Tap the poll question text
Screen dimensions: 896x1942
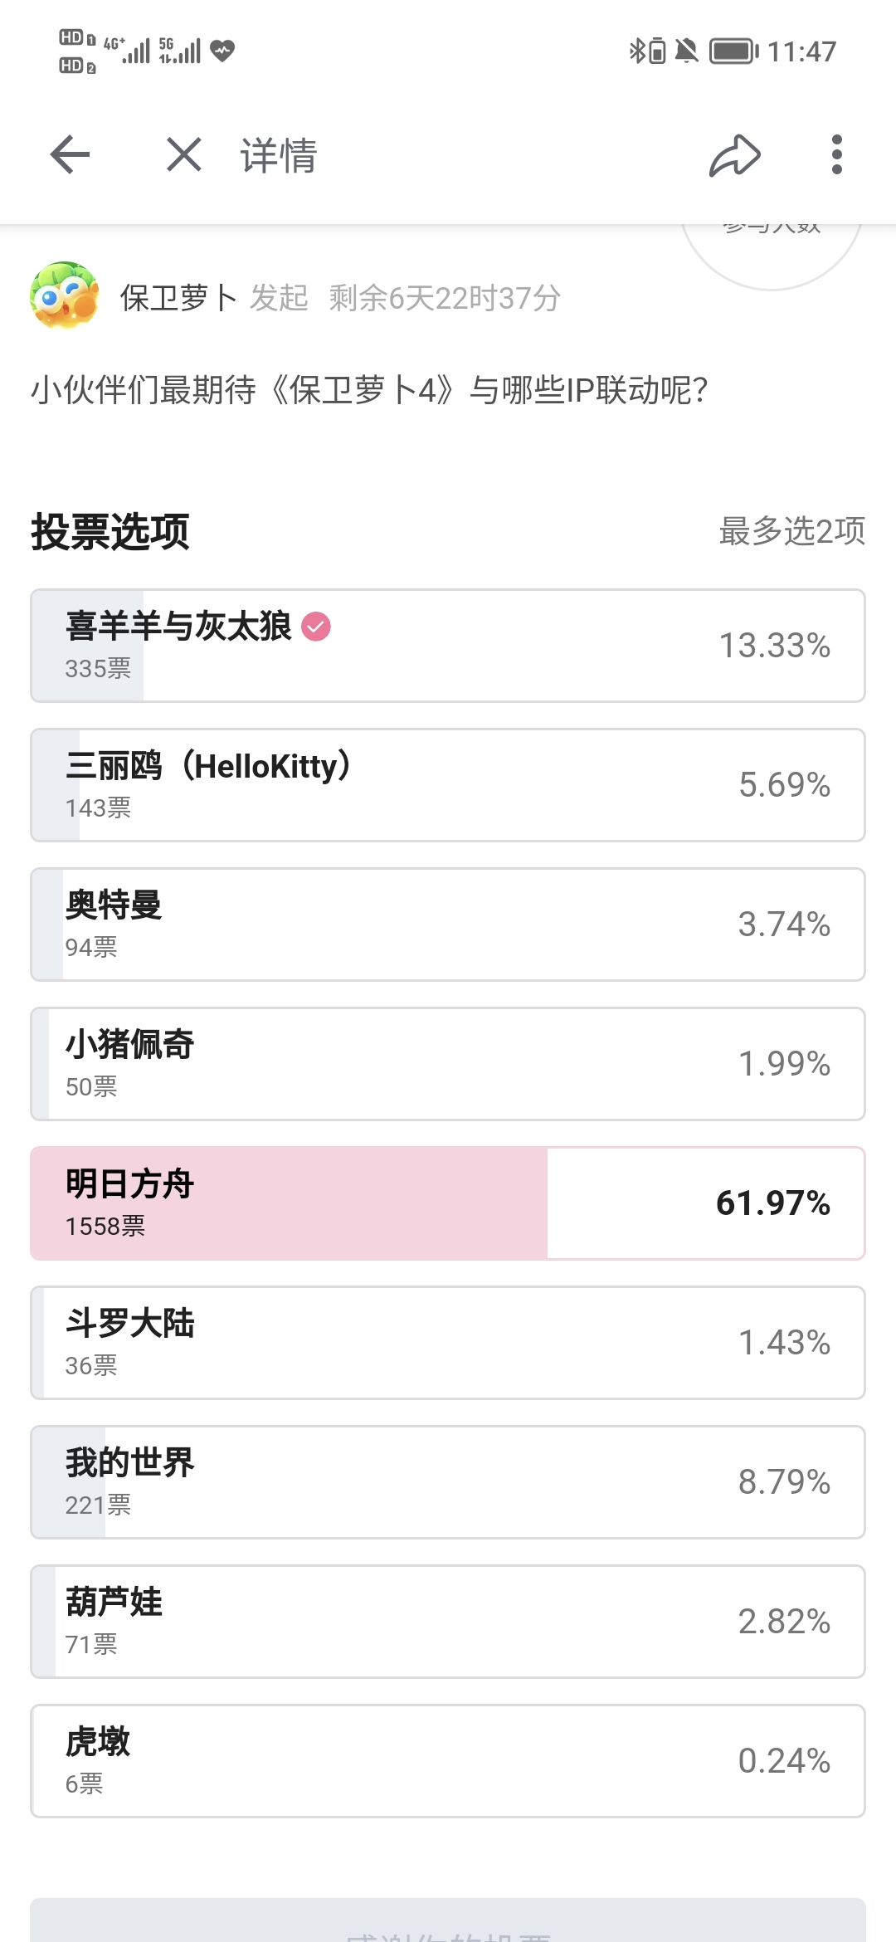point(369,390)
